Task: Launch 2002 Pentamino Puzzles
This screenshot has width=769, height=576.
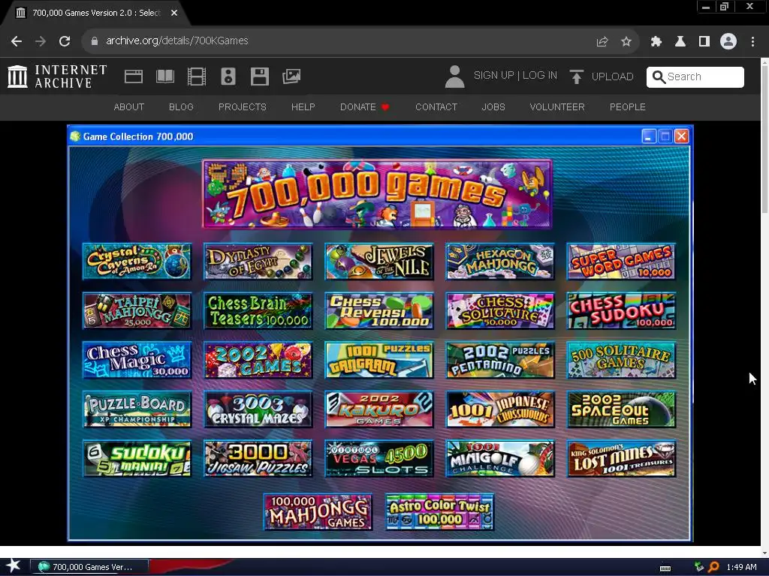Action: (x=500, y=360)
